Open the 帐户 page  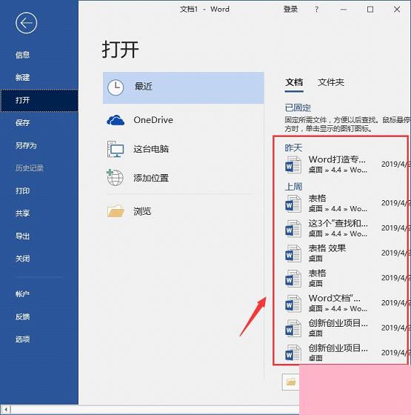(x=22, y=294)
